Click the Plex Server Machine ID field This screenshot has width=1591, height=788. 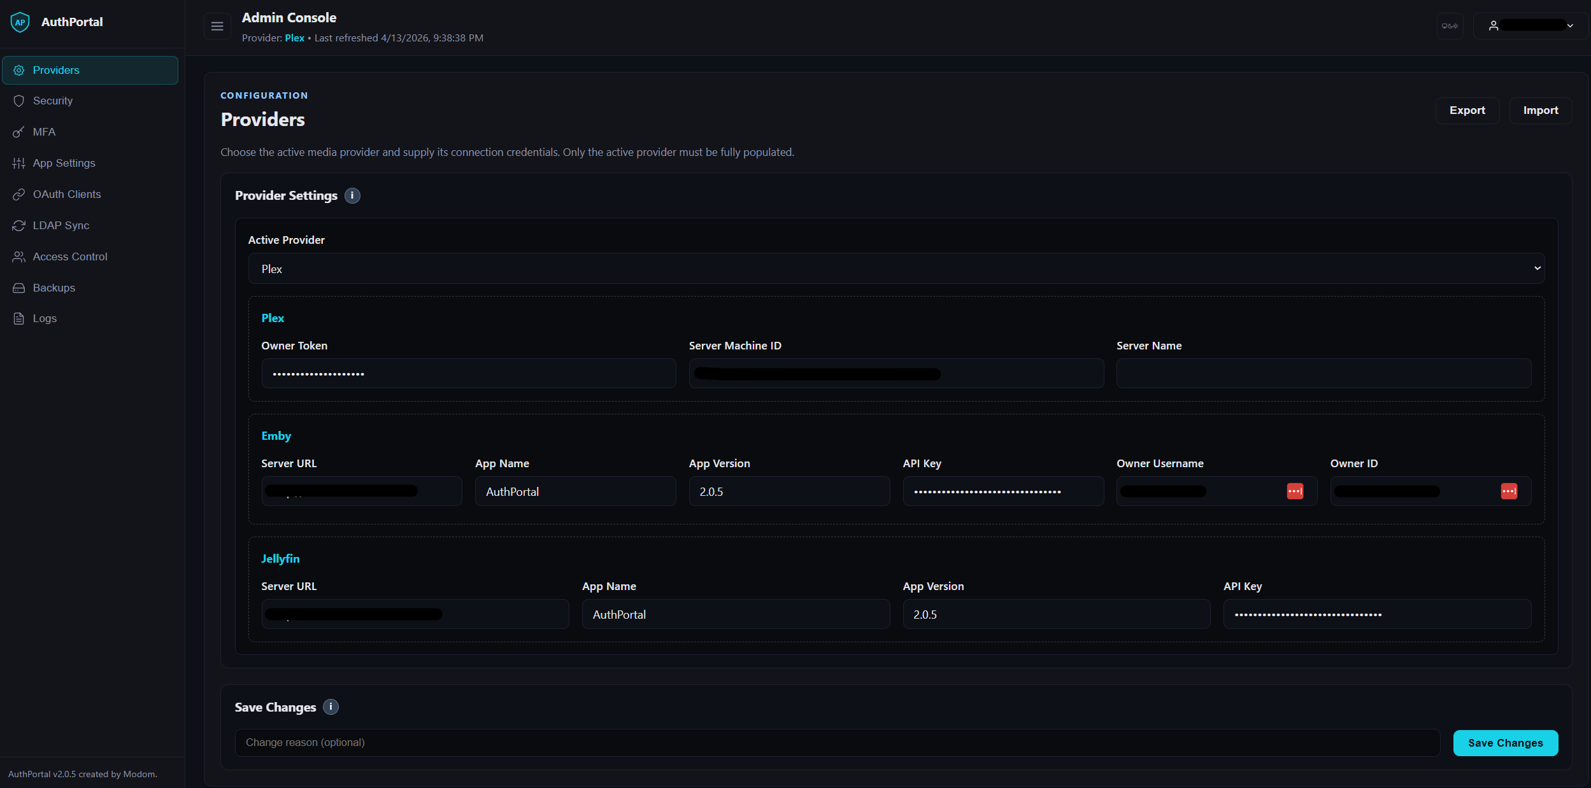pyautogui.click(x=896, y=374)
